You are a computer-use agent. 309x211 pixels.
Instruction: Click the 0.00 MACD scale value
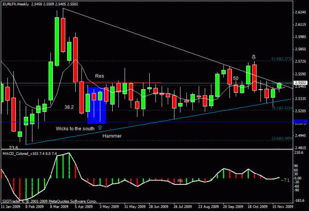click(x=298, y=178)
